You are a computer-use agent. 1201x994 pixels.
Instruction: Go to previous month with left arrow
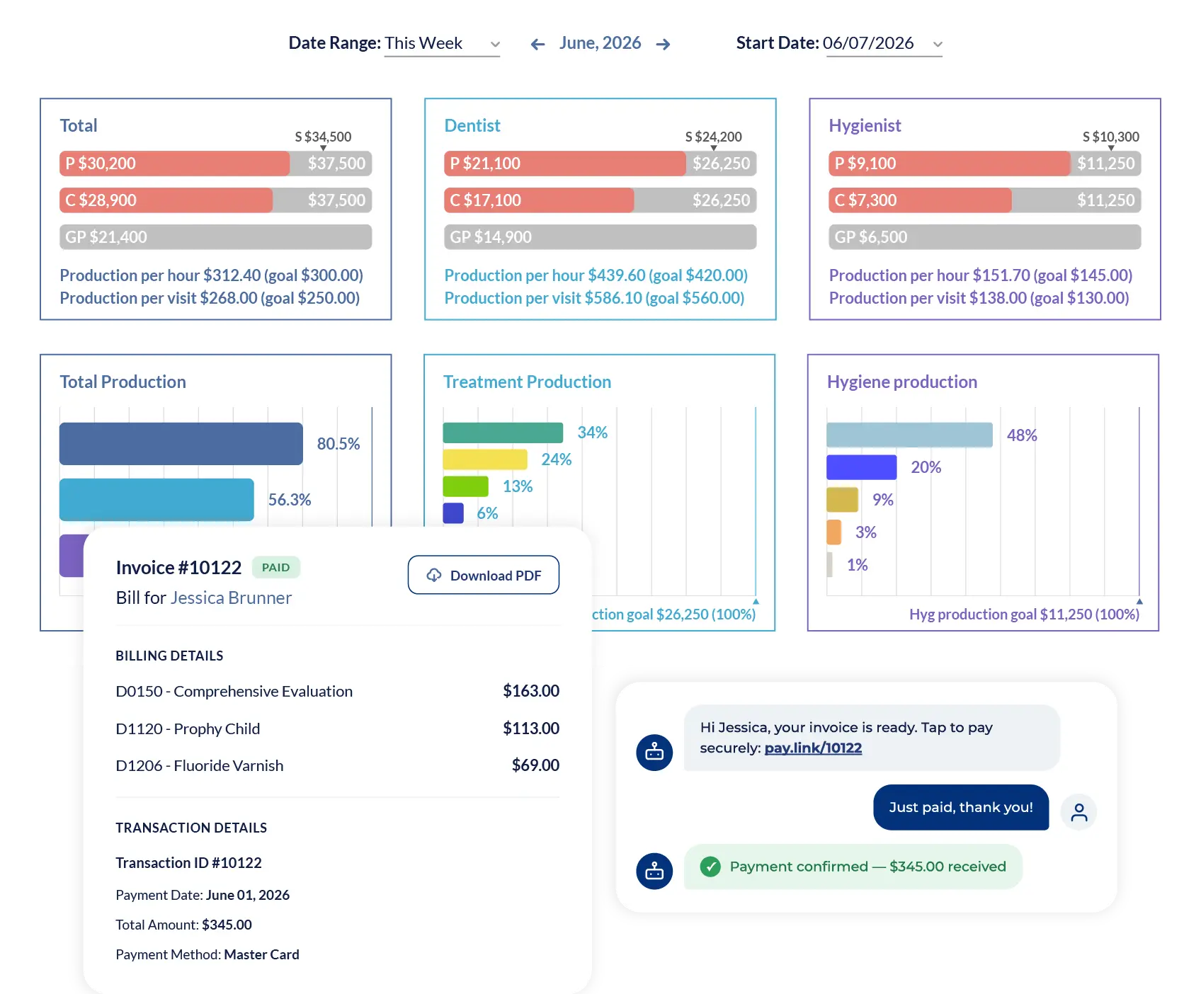pyautogui.click(x=537, y=45)
